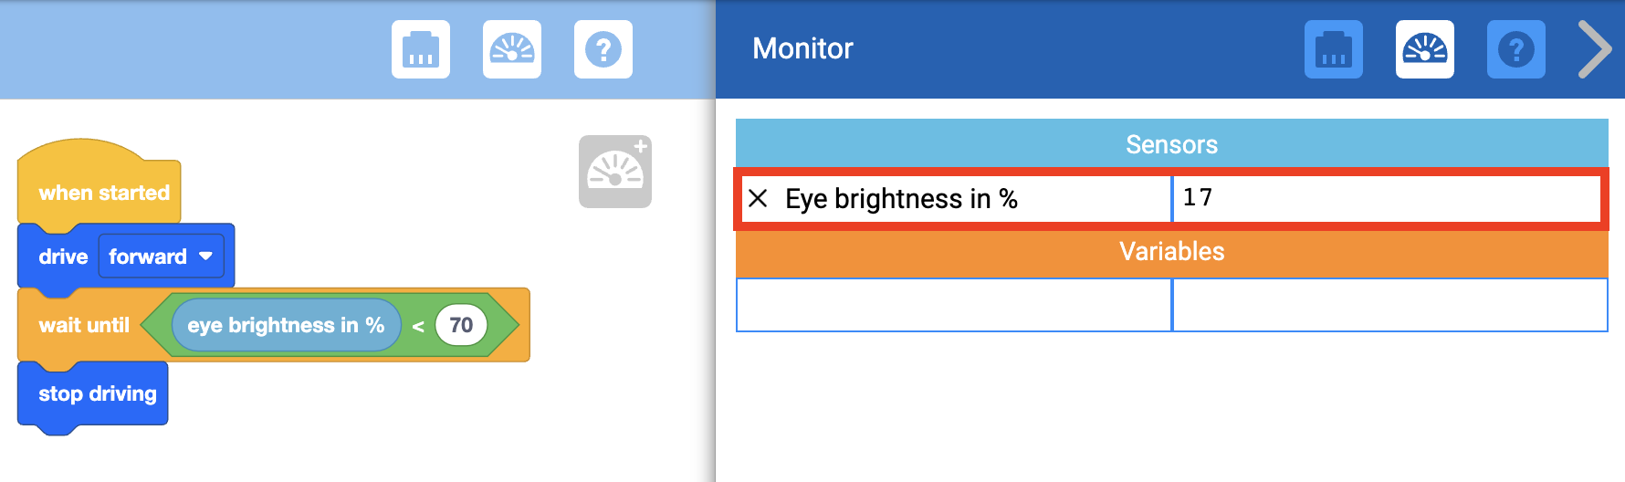Open the Monitor gauge icon in left toolbar

click(x=512, y=49)
